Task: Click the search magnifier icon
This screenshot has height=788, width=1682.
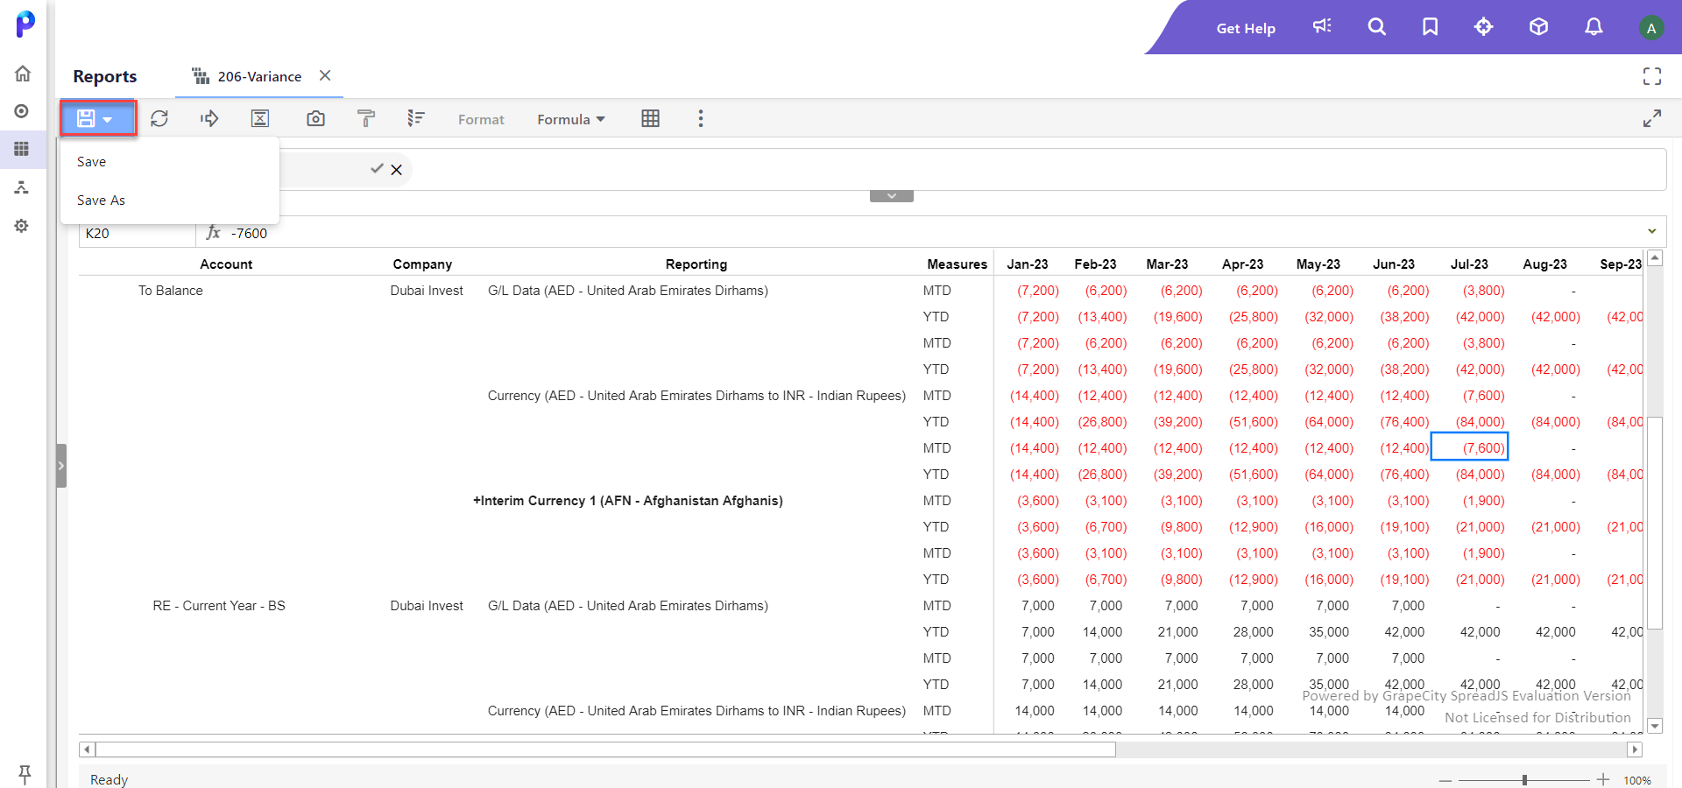Action: click(x=1376, y=26)
